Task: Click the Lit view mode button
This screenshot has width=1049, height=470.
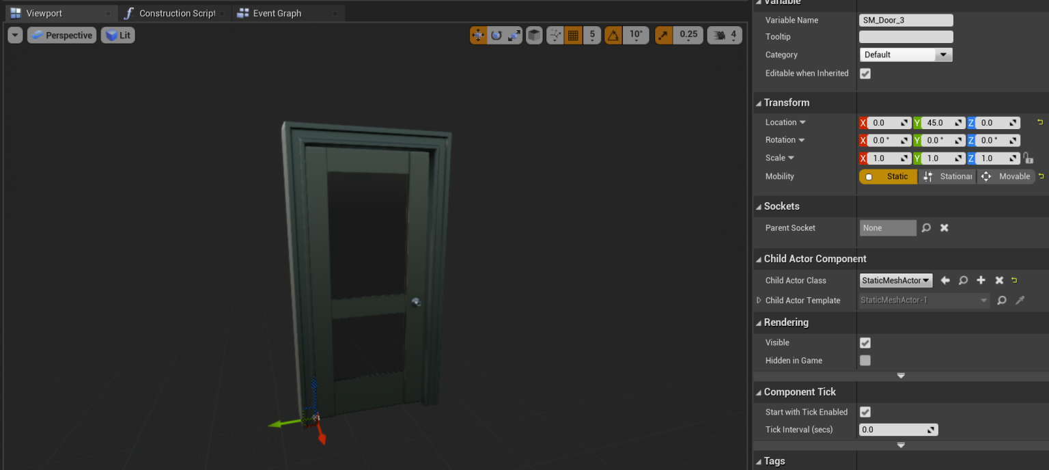Action: pos(118,36)
